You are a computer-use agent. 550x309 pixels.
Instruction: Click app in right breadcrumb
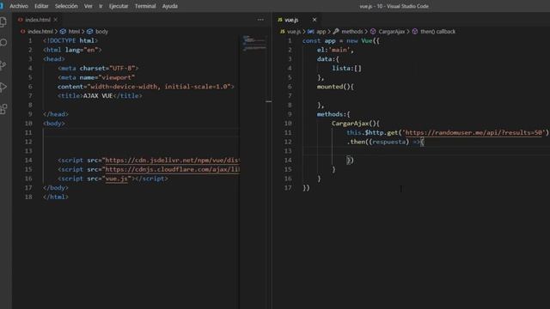321,32
